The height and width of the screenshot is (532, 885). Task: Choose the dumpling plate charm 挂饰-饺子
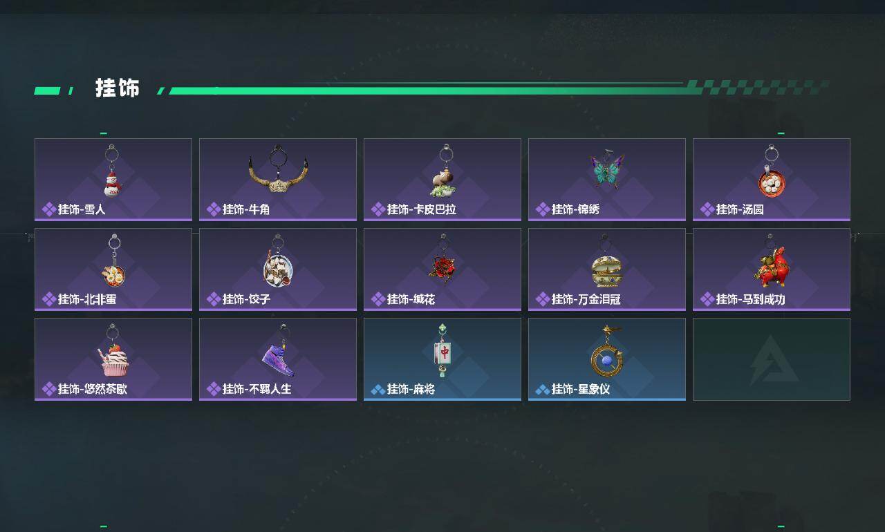(x=278, y=269)
